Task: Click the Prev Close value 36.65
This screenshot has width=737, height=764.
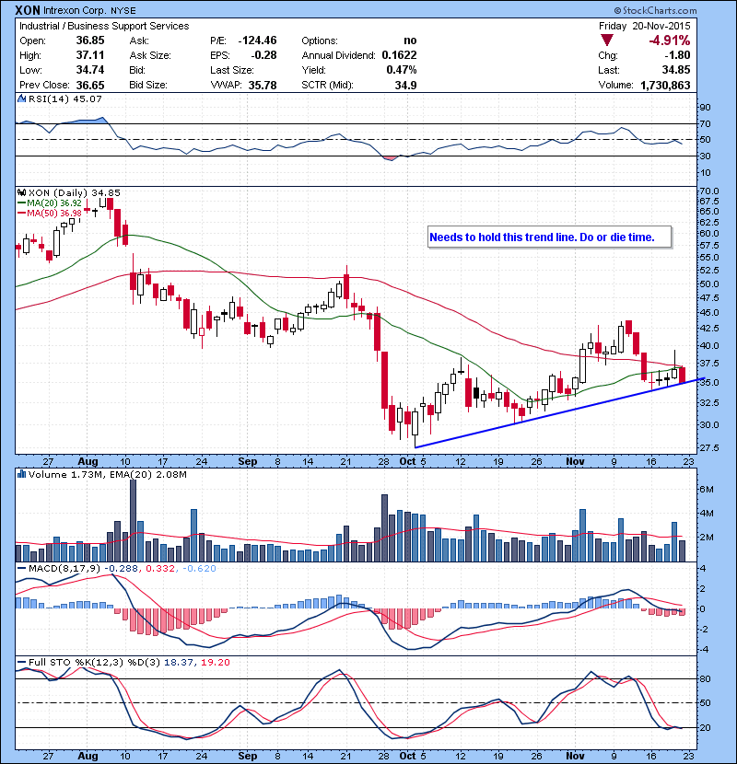Action: tap(90, 85)
